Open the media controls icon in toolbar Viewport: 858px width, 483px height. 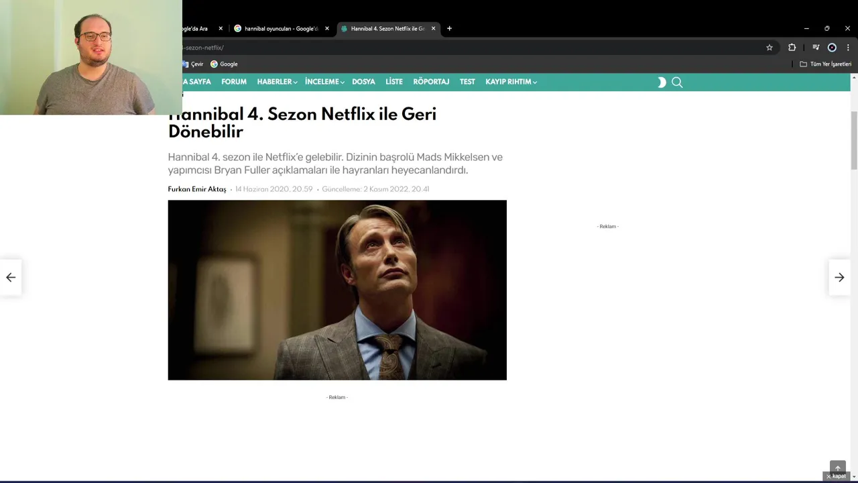tap(816, 48)
